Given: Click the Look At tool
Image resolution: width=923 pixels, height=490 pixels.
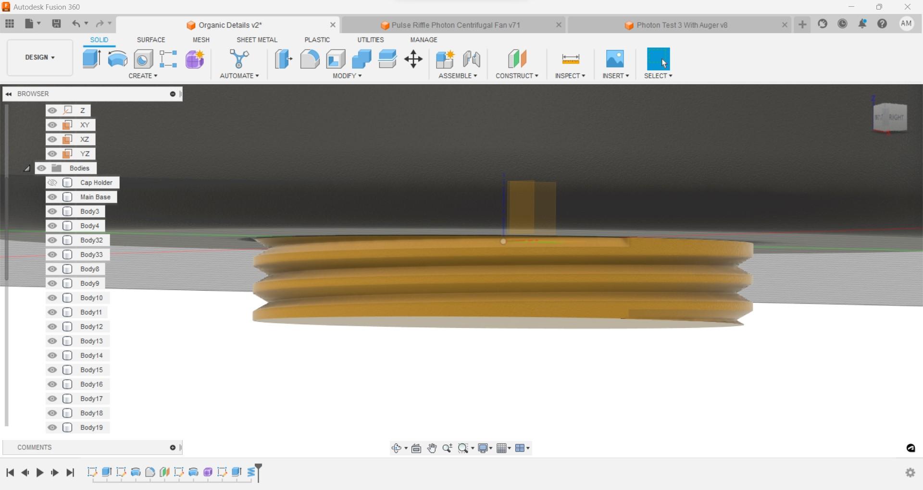Looking at the screenshot, I should coord(416,448).
